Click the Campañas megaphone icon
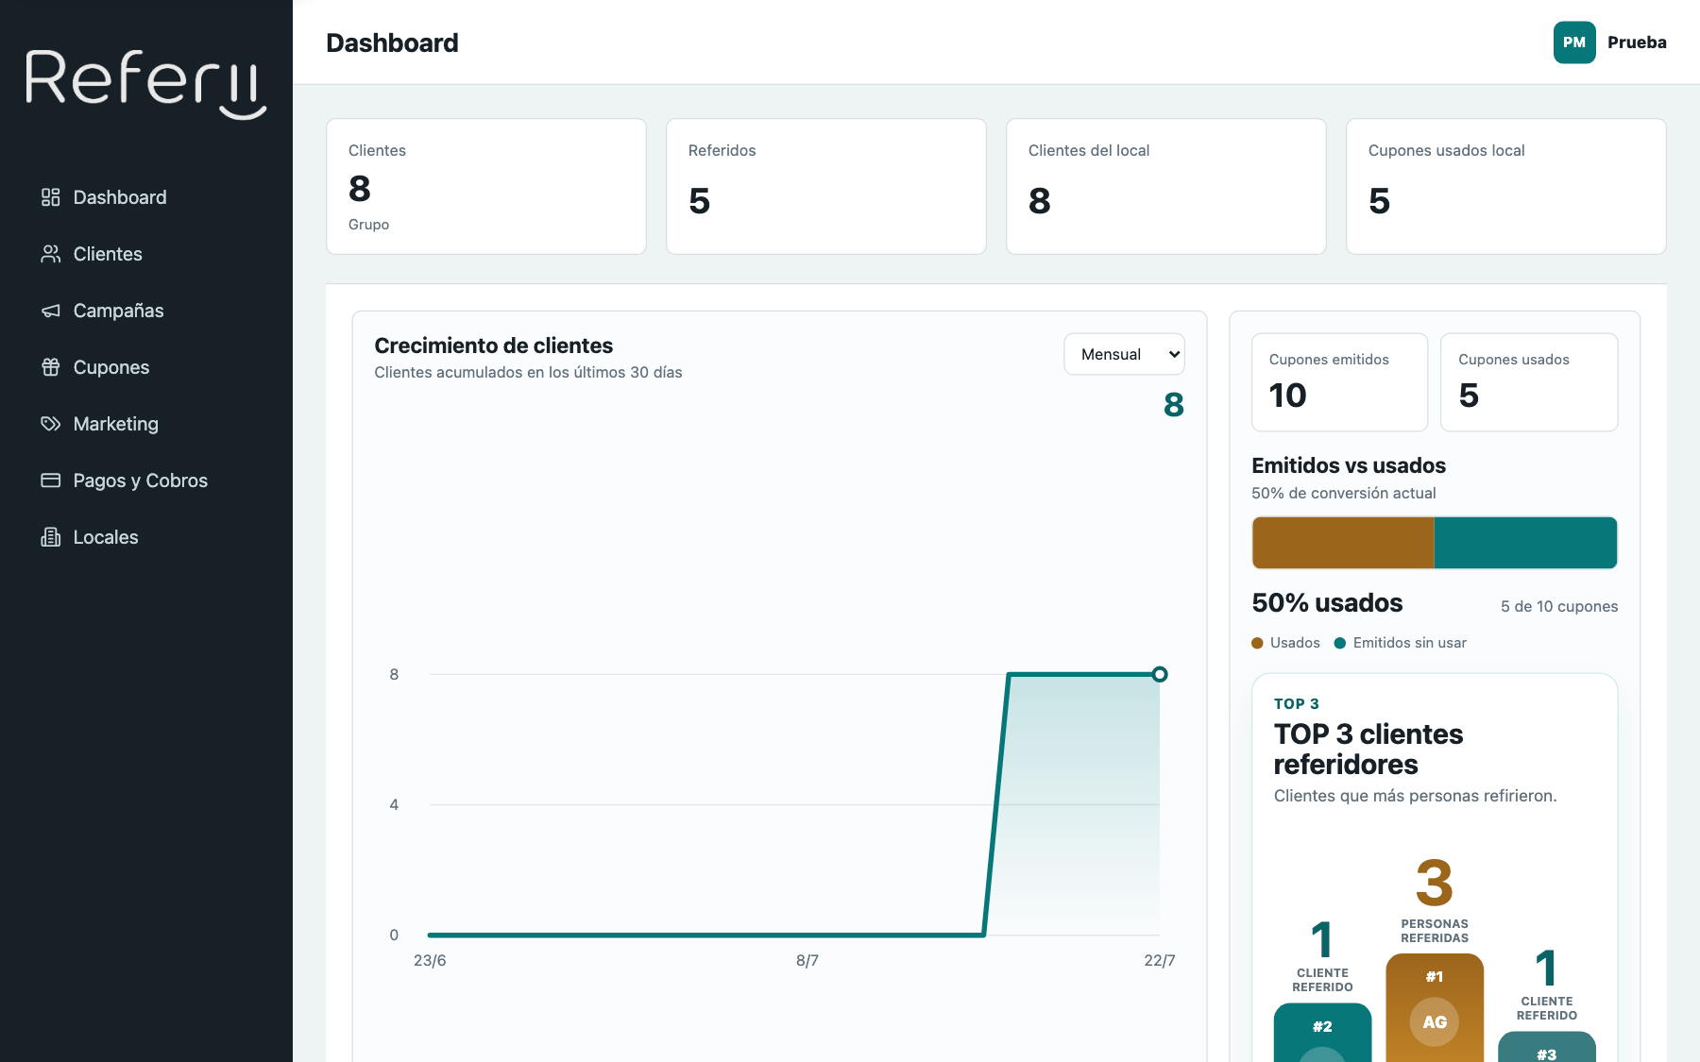The height and width of the screenshot is (1062, 1700). (51, 311)
